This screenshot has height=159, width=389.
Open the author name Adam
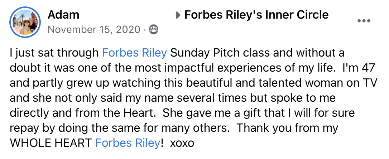click(x=63, y=15)
